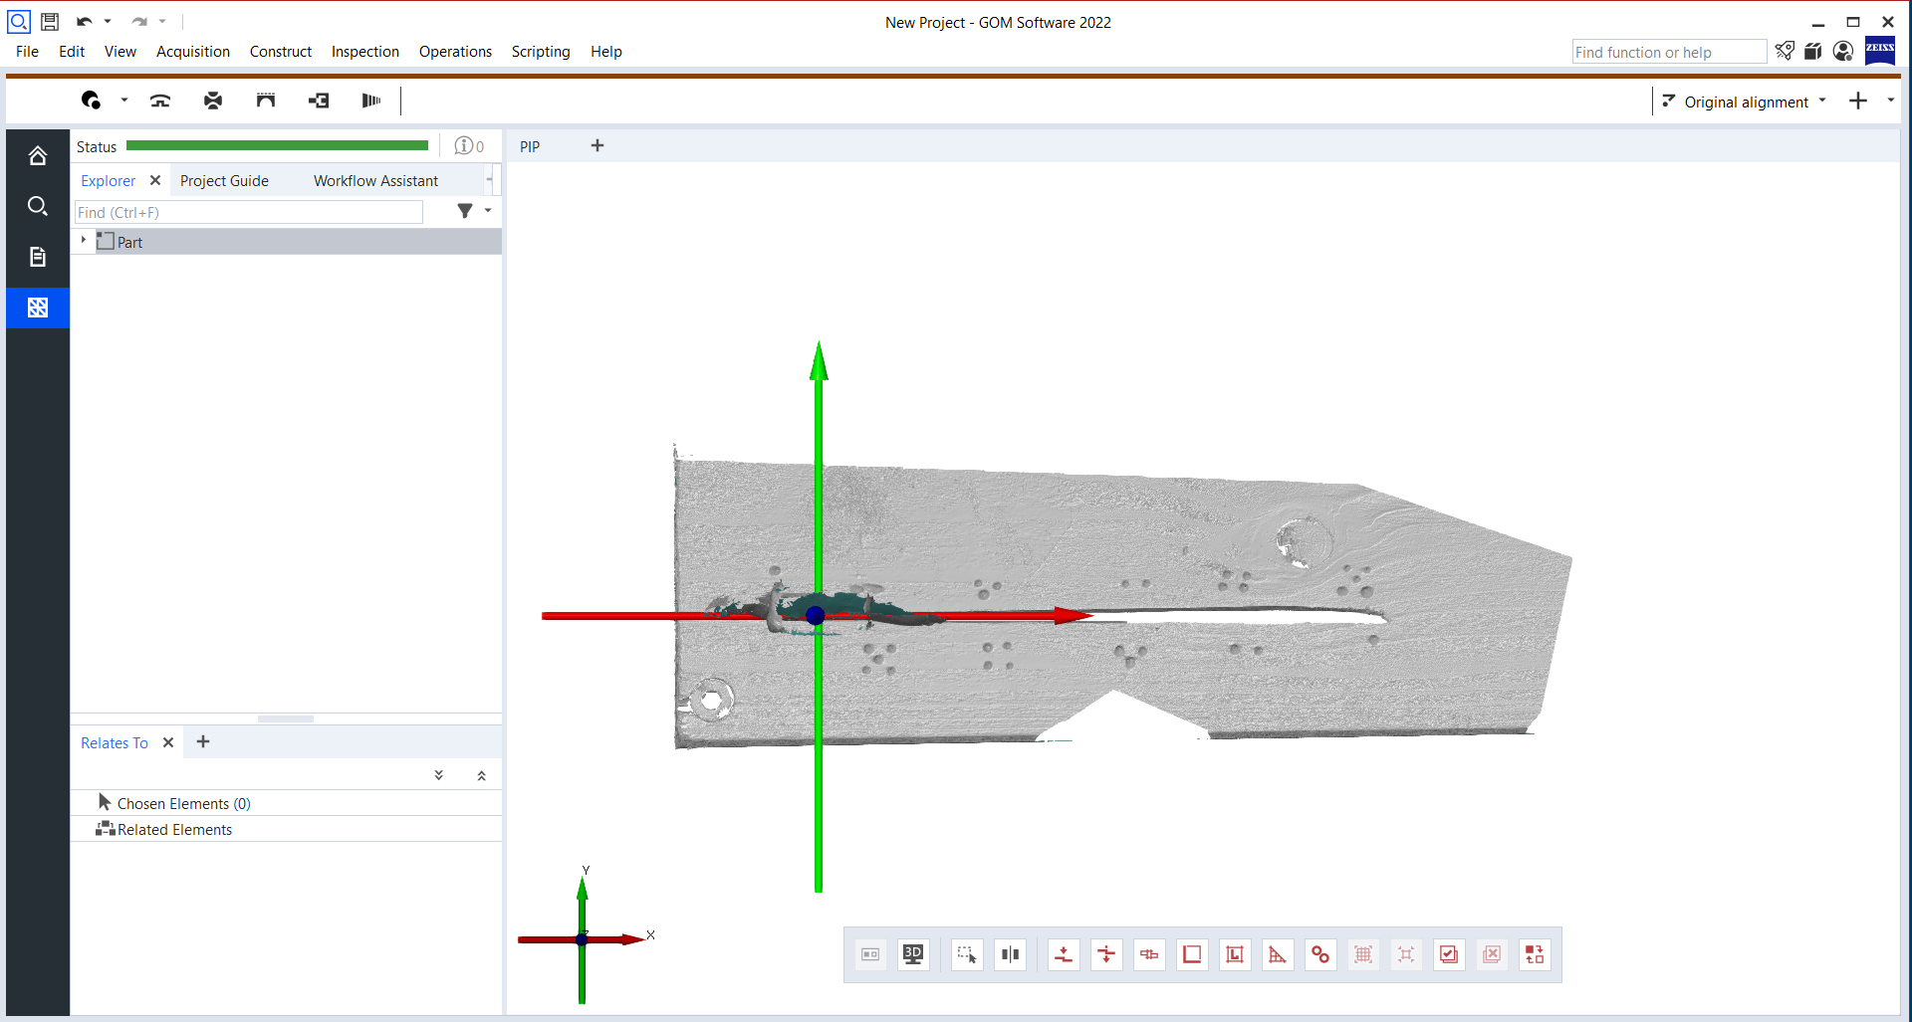
Task: Open the Help menu
Action: click(606, 52)
